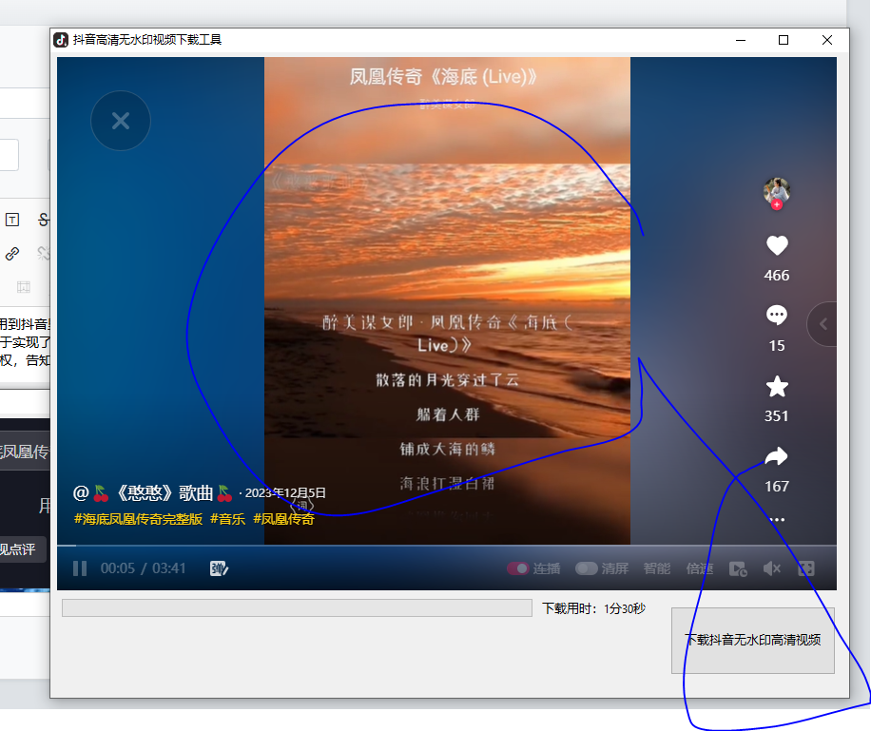Open comments via the speech bubble icon
This screenshot has height=731, width=871.
coord(777,316)
